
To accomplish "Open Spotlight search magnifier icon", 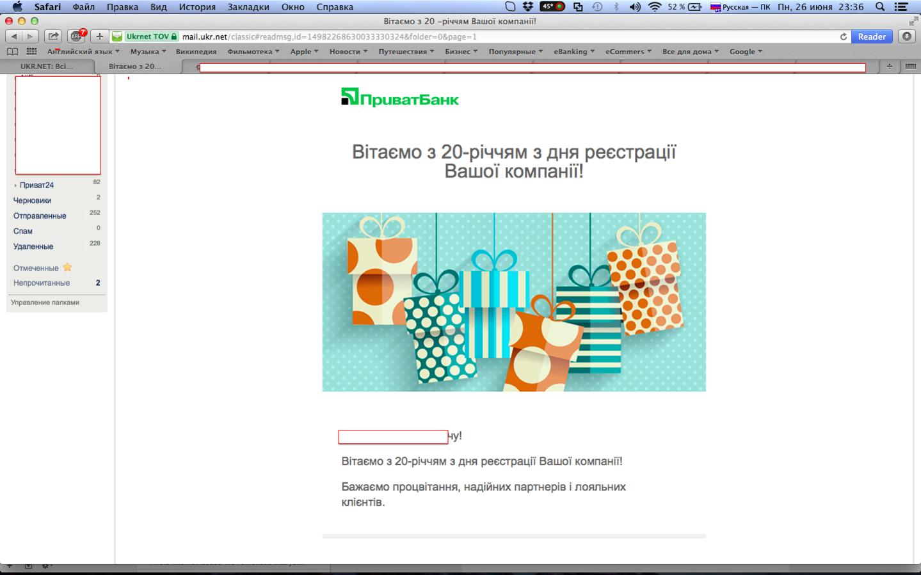I will pyautogui.click(x=880, y=7).
